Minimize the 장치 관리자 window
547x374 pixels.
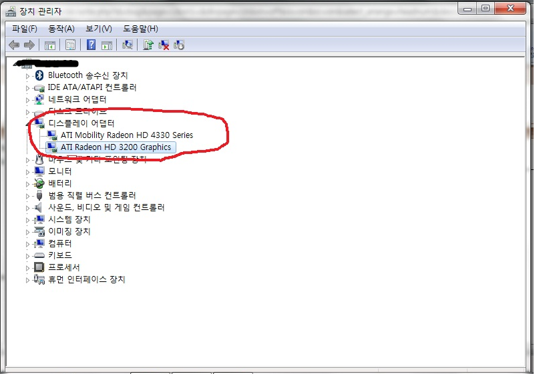click(x=468, y=9)
